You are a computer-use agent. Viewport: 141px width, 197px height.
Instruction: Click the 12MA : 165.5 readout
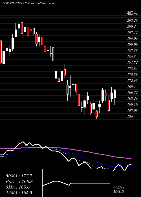pyautogui.click(x=19, y=193)
